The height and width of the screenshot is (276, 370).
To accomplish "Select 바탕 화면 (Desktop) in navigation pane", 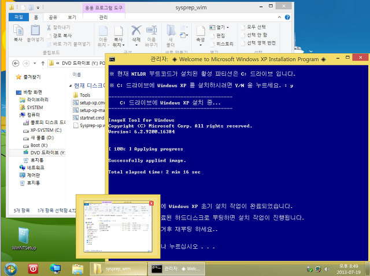I will coord(29,92).
